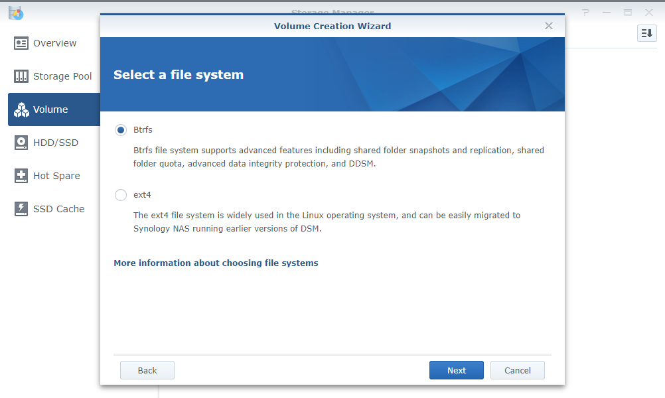Screen dimensions: 665x398
Task: Click the sort order icon at top right
Action: coord(646,33)
